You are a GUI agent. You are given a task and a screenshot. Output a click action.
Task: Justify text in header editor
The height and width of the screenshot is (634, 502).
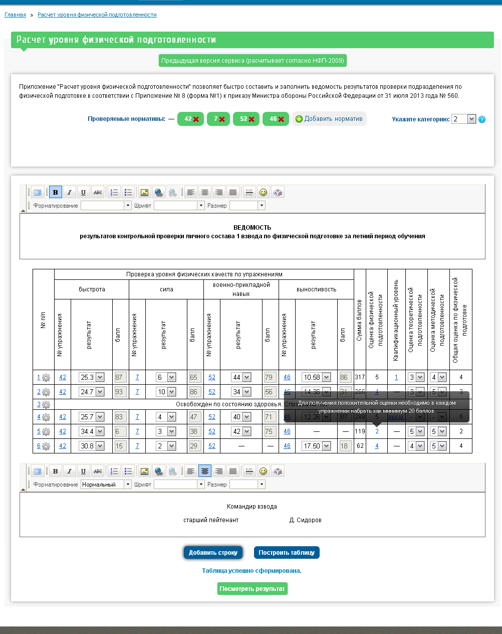click(233, 192)
